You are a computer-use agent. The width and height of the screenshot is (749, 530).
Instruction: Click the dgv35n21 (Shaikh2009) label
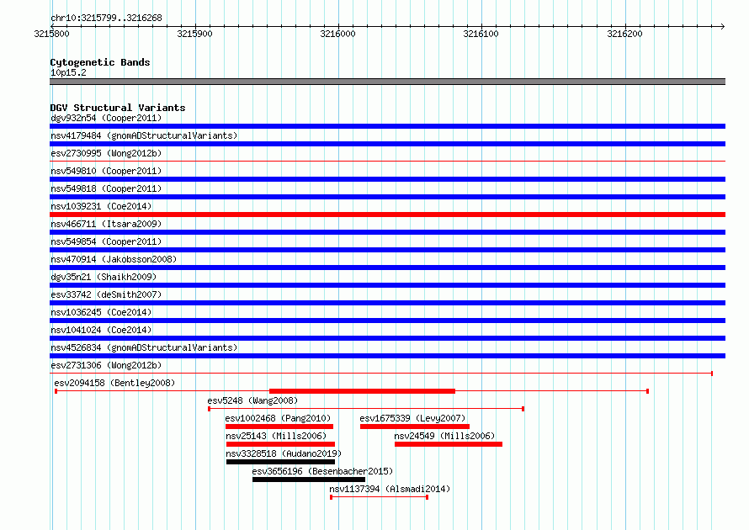(x=104, y=277)
